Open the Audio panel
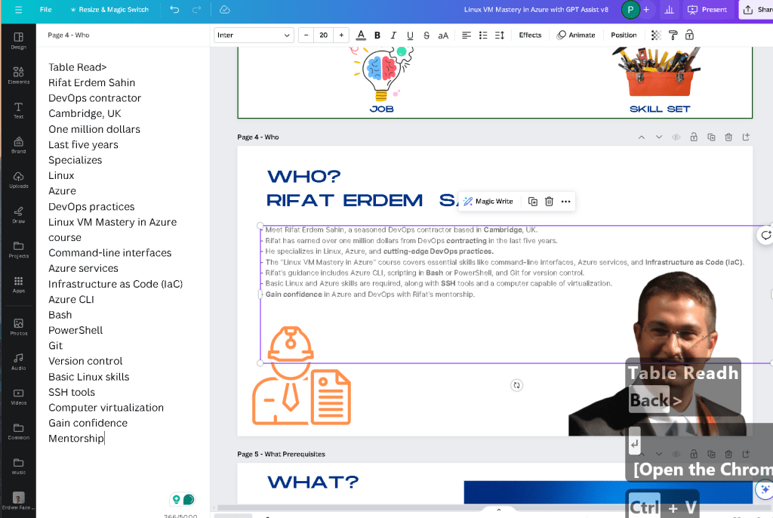The height and width of the screenshot is (518, 773). coord(18,361)
